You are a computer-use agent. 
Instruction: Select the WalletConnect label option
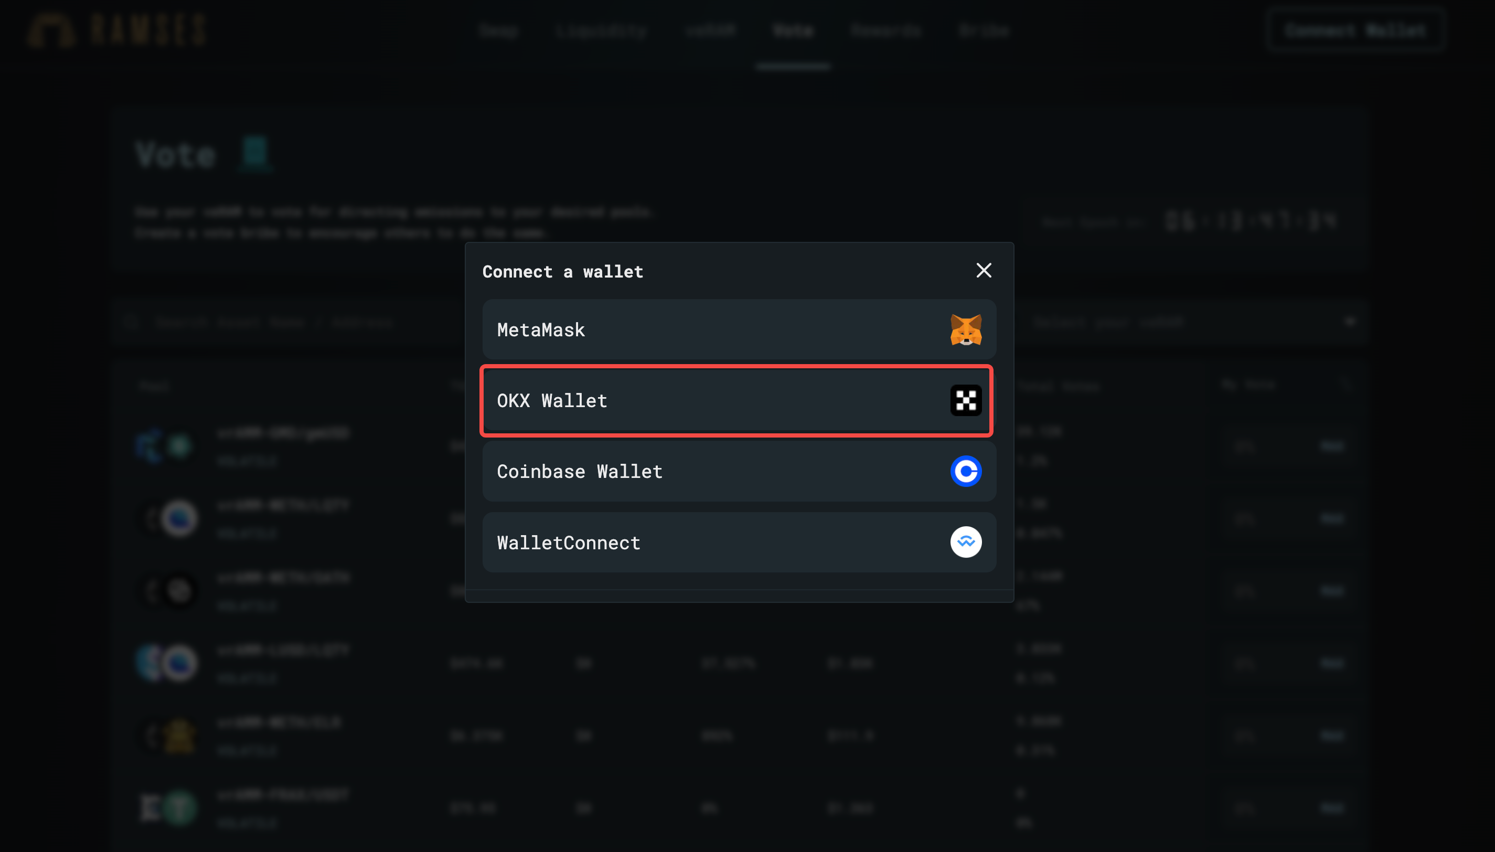[569, 543]
